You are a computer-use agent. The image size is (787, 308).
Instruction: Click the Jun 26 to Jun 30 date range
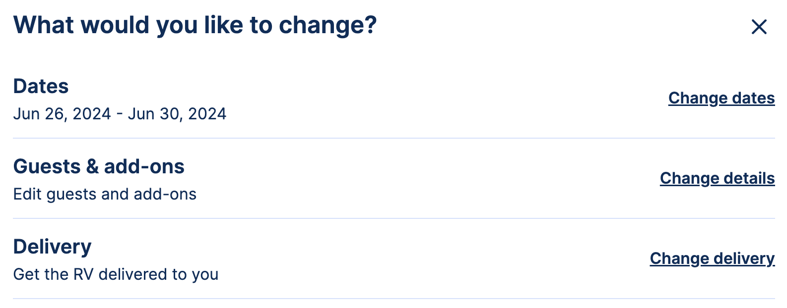pyautogui.click(x=120, y=113)
